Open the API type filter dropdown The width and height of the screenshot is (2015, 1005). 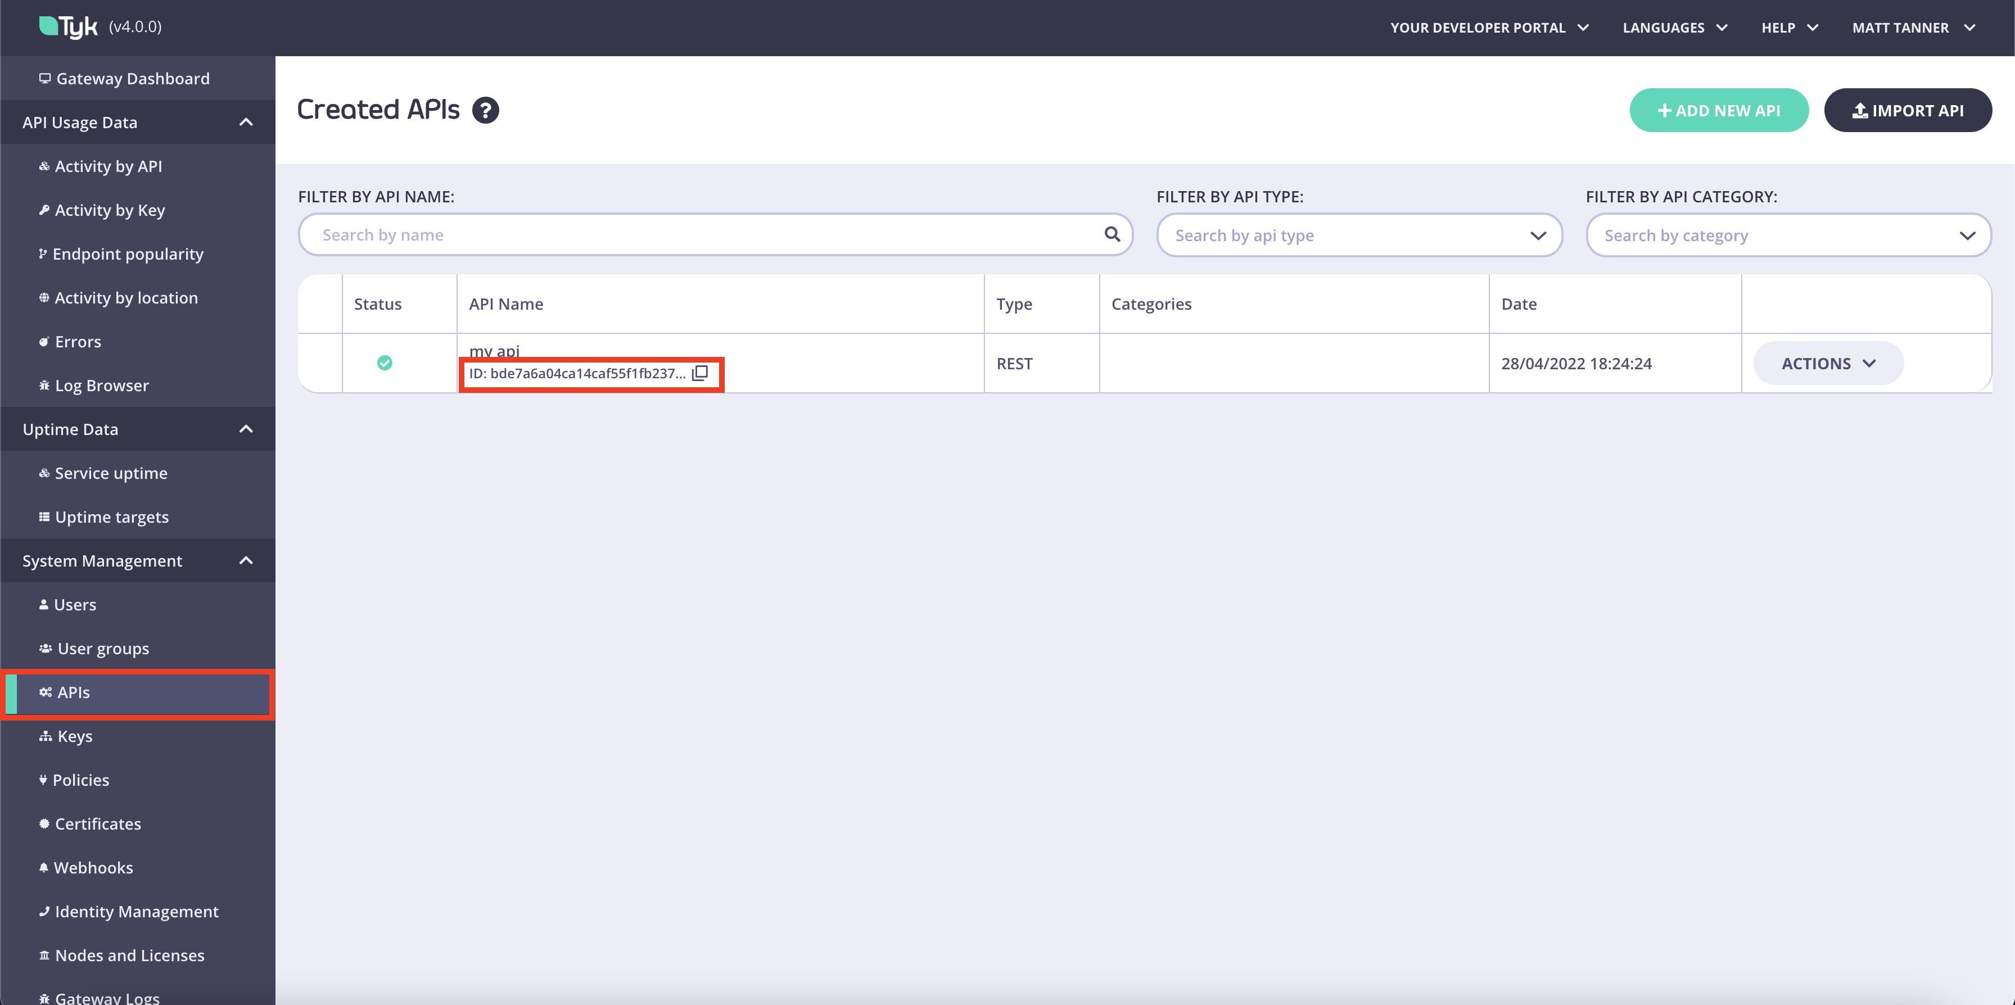(x=1359, y=236)
